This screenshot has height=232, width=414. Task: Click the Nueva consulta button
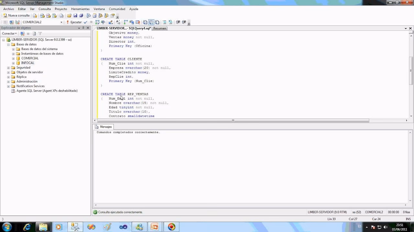pos(16,15)
